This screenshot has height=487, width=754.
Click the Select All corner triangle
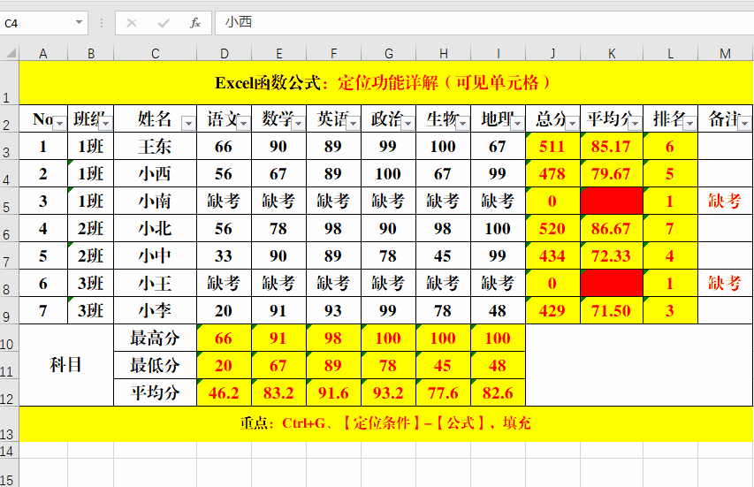tap(10, 54)
